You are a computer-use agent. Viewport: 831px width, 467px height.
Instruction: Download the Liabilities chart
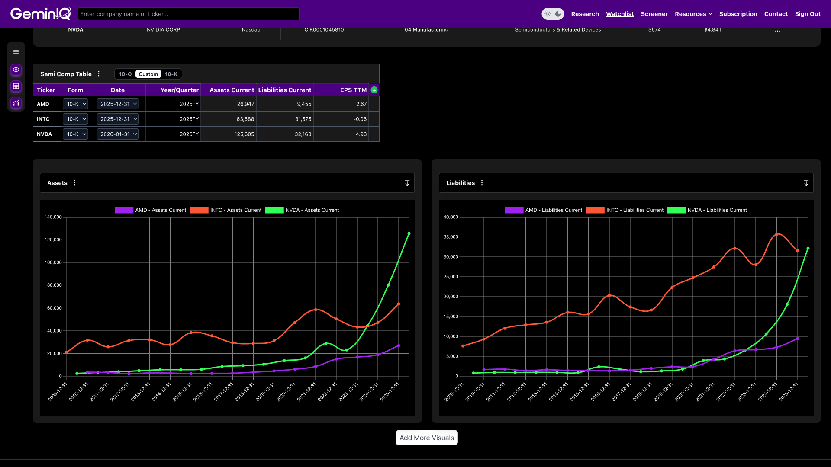coord(806,183)
